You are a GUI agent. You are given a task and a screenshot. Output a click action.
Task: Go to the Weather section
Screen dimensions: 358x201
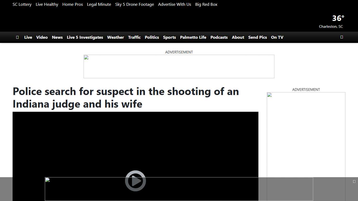(x=115, y=37)
